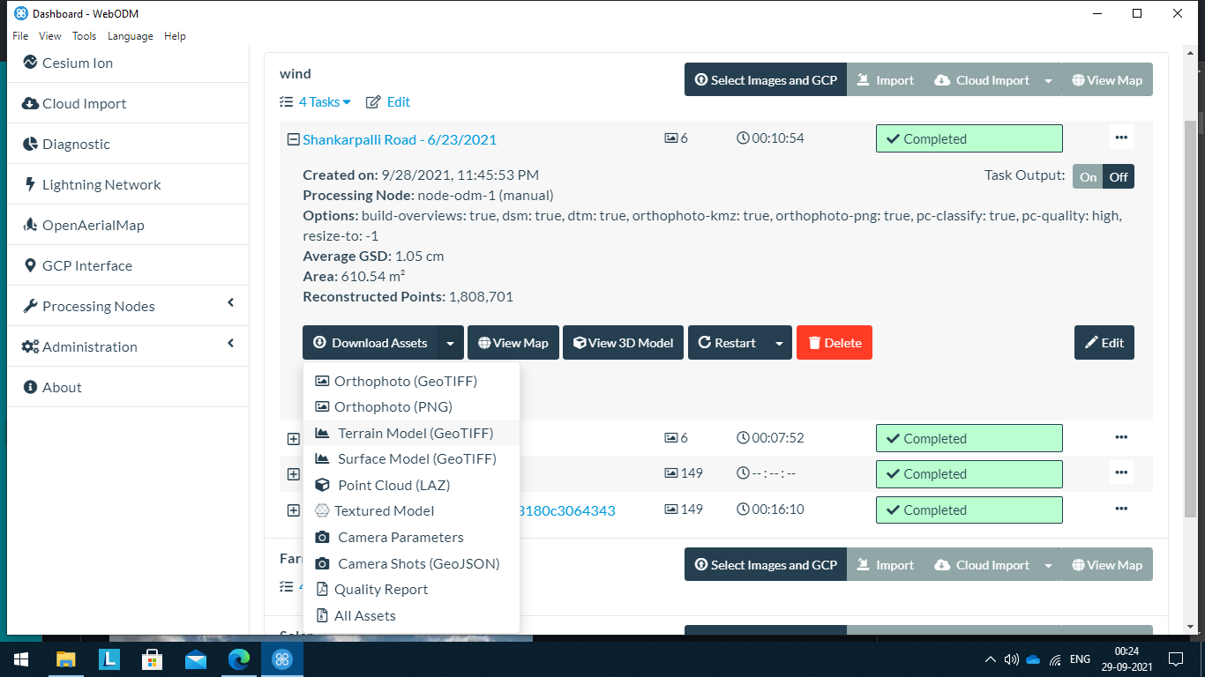Select Point Cloud (LAZ) from download menu
This screenshot has width=1205, height=677.
393,485
